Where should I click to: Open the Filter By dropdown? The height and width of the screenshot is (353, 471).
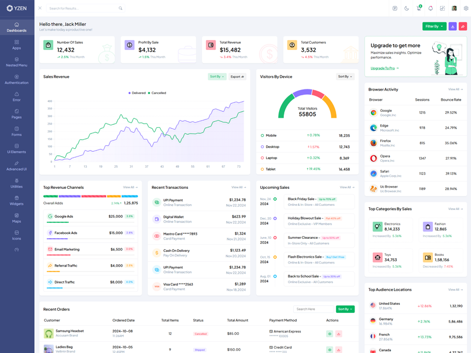434,26
